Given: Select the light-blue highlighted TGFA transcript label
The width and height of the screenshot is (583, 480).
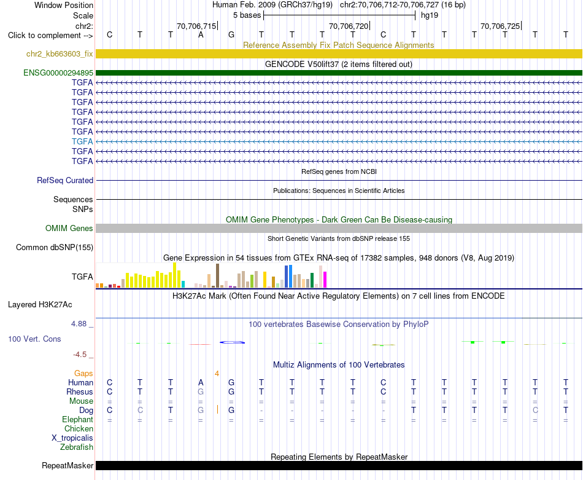Looking at the screenshot, I should (82, 141).
